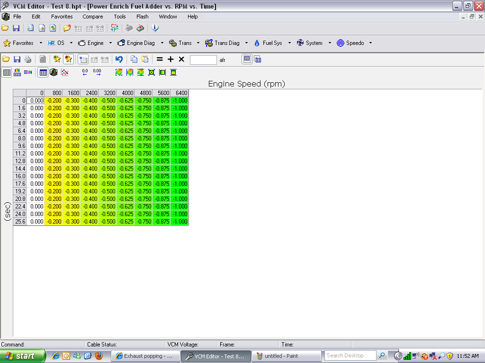Click the printer icon in table toolbar
The image size is (485, 363).
28,60
